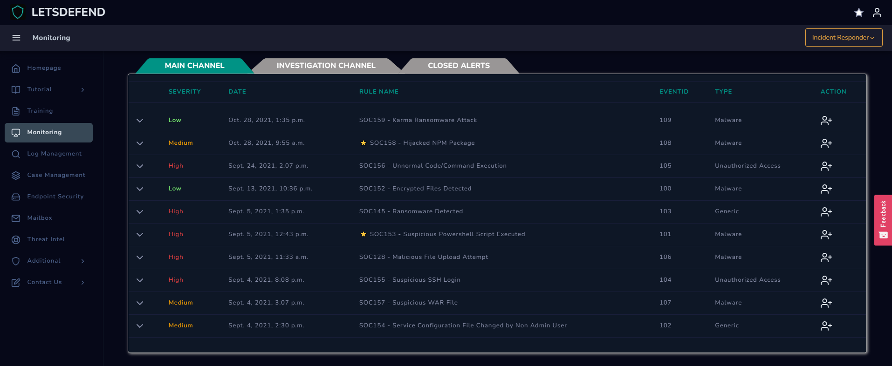Expand the SOC145 Ransomware Detected row
This screenshot has height=366, width=892.
(x=140, y=212)
